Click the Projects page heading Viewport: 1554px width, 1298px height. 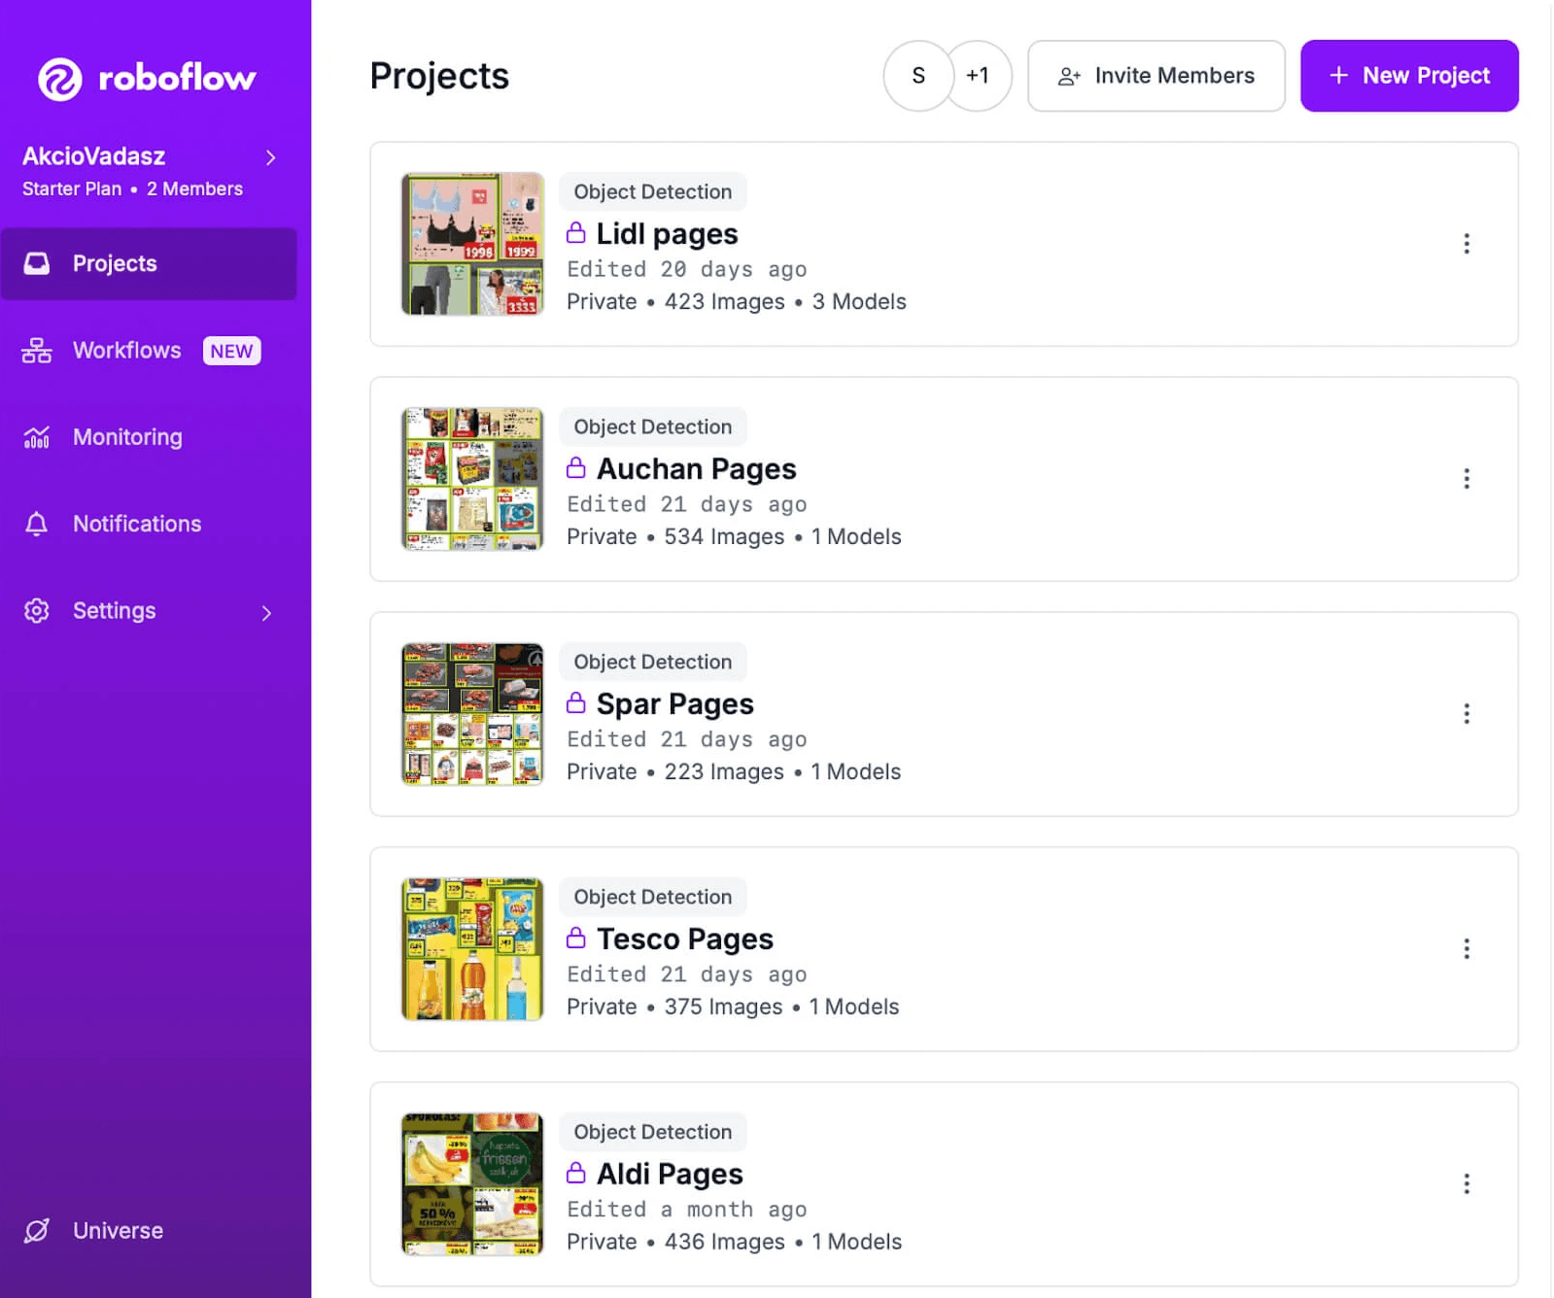tap(439, 76)
